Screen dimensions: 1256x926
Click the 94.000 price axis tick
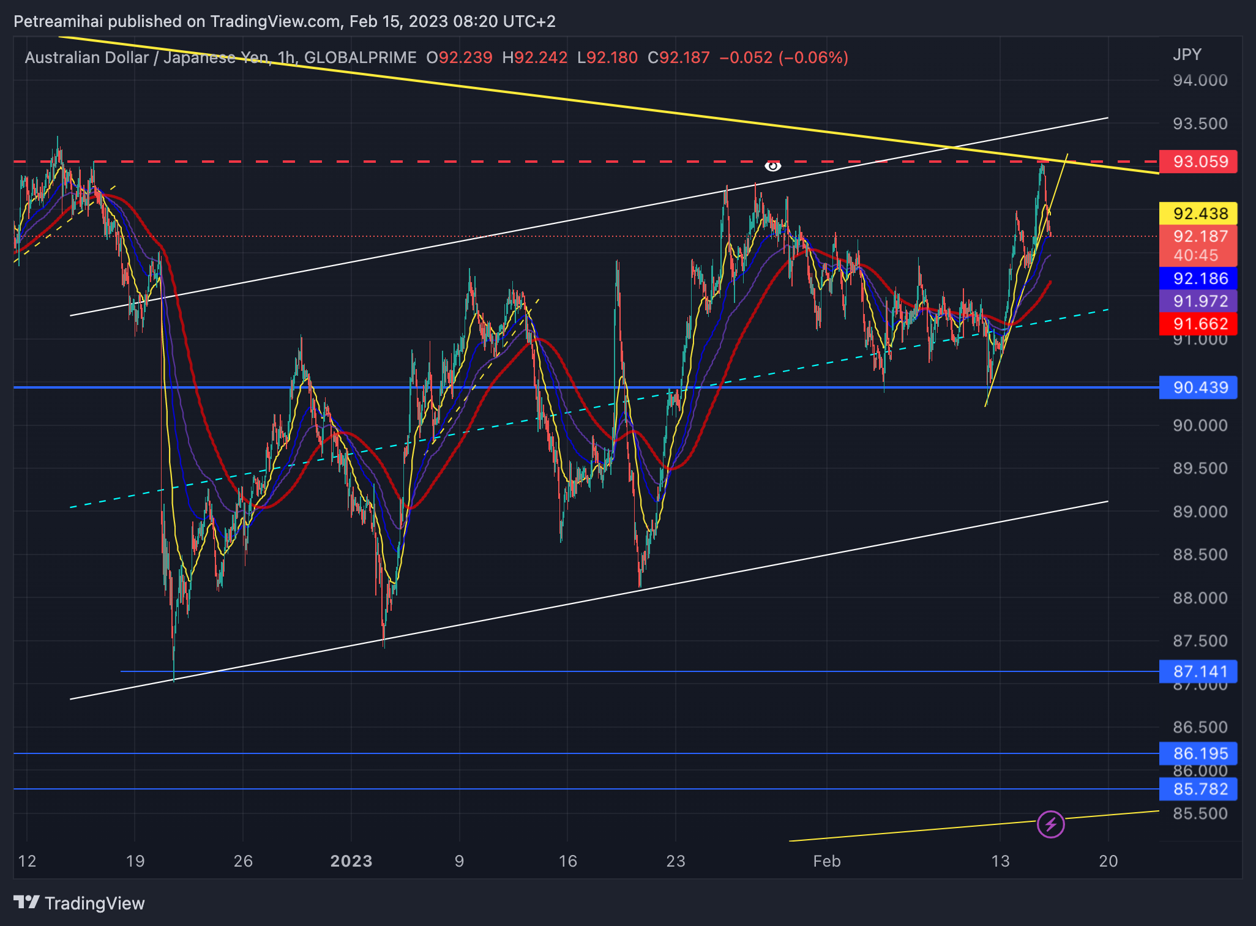1200,80
